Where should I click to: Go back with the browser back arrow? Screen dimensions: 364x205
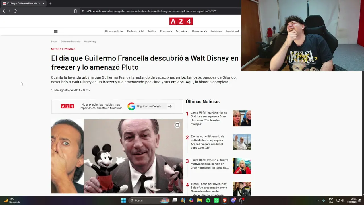tap(4, 11)
